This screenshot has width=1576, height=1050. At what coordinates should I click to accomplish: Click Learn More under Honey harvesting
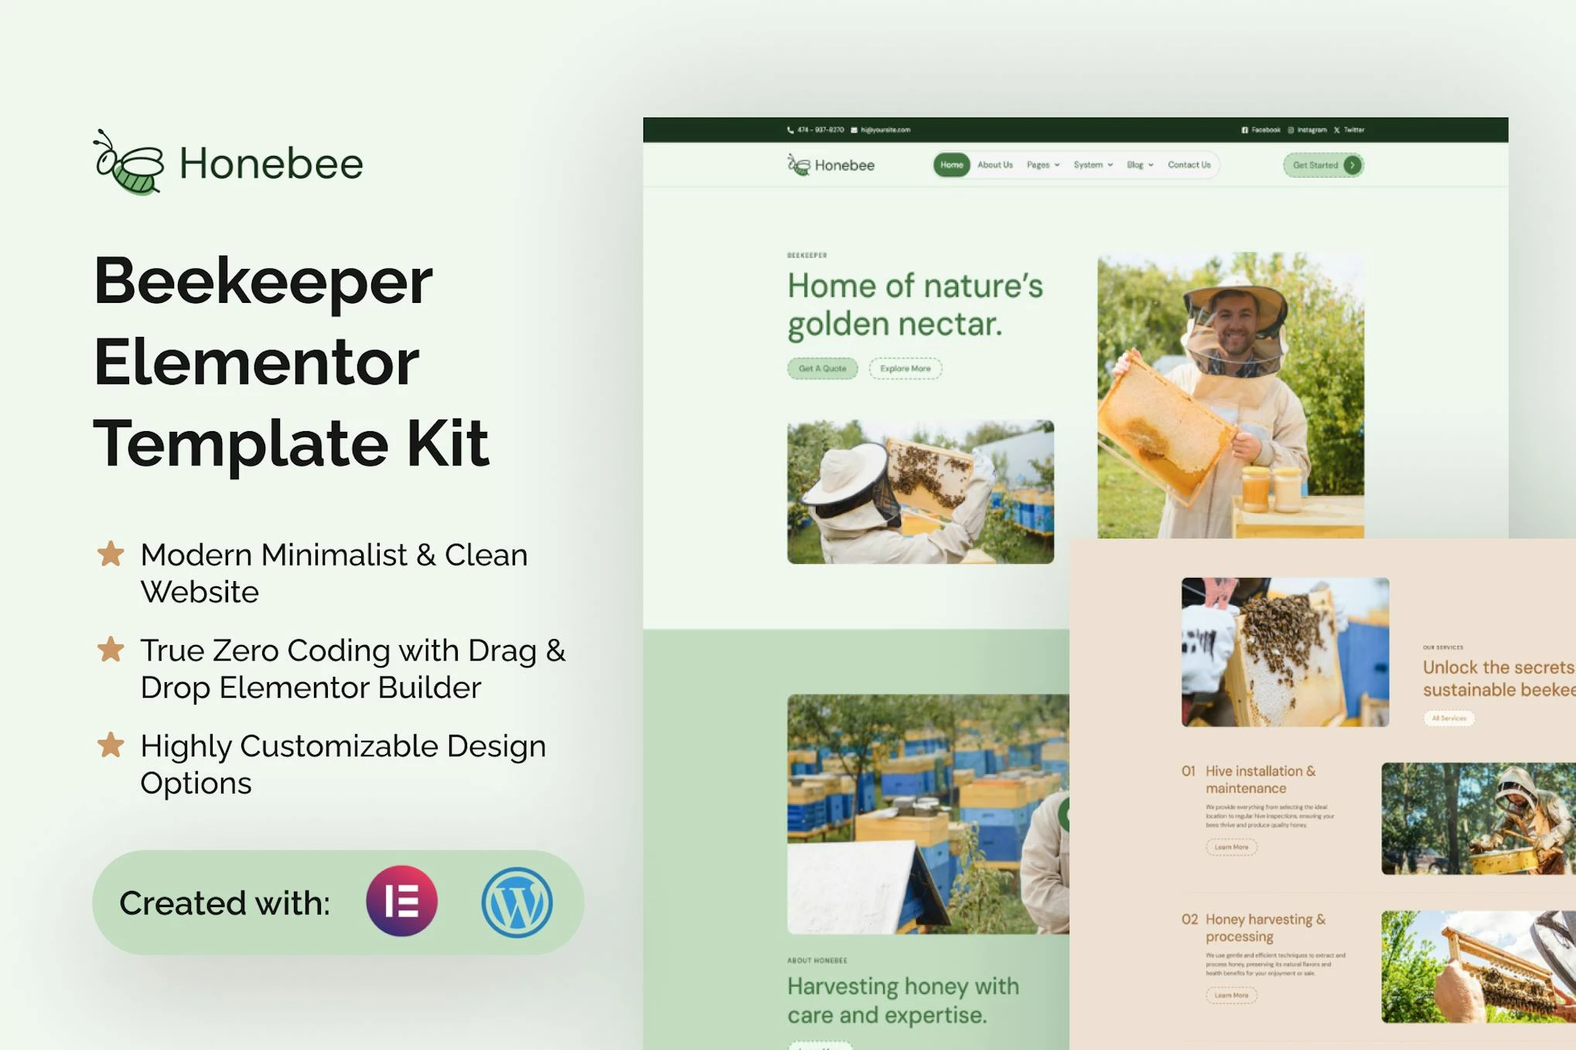point(1231,995)
